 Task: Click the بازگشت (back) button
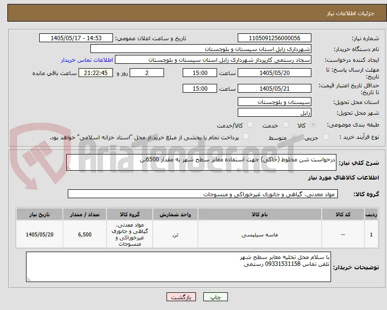(x=181, y=297)
